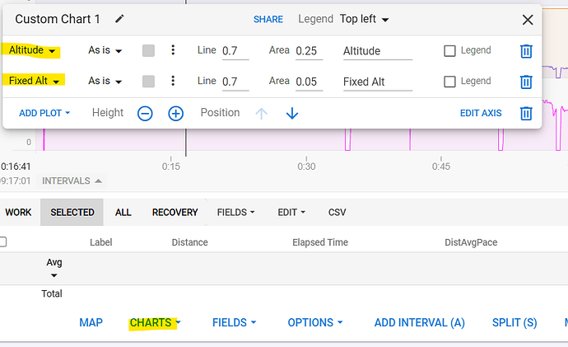The height and width of the screenshot is (347, 568).
Task: Click the pencil icon to rename Custom Chart 1
Action: click(120, 19)
